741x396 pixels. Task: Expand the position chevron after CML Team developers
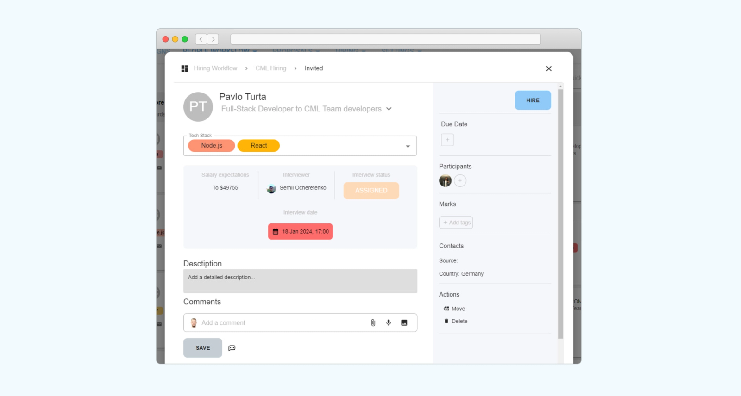pyautogui.click(x=389, y=109)
